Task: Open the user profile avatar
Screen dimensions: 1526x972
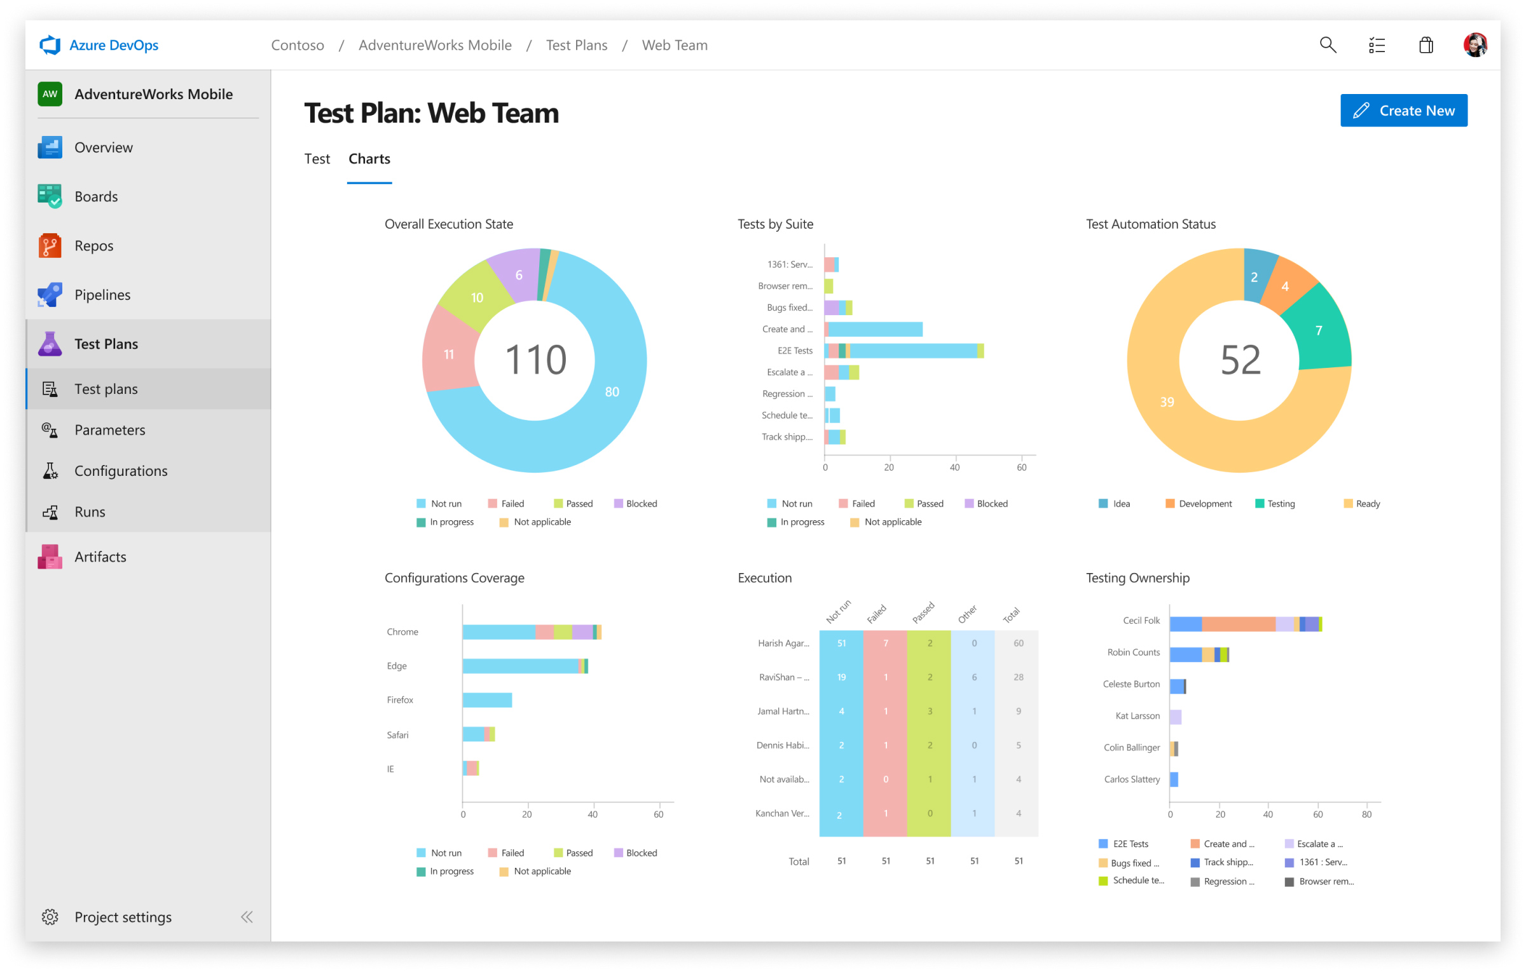Action: pos(1474,45)
